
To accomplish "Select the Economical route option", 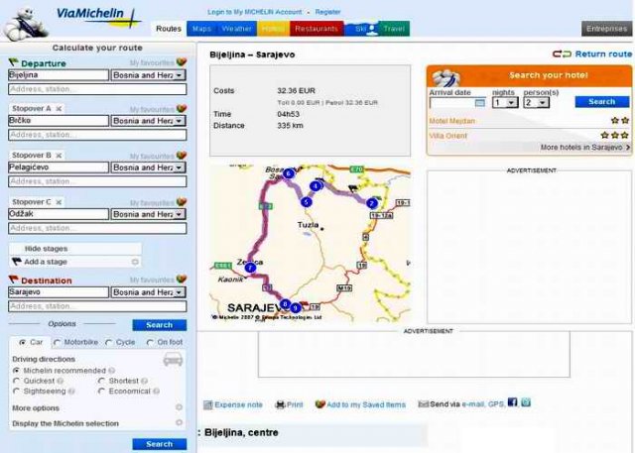I will [101, 392].
